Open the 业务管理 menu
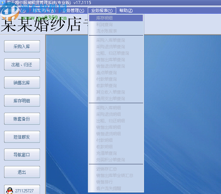This screenshot has height=194, width=221. click(x=73, y=11)
